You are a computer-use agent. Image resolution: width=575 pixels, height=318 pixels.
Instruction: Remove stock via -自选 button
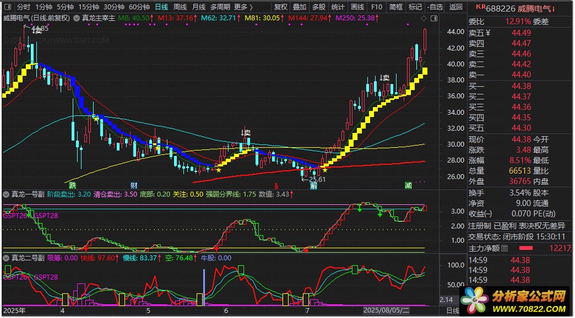(435, 7)
